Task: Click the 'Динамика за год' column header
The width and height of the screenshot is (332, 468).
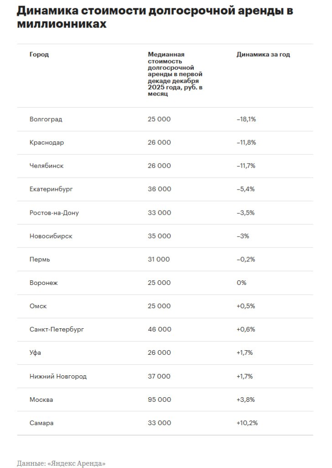Action: point(263,55)
